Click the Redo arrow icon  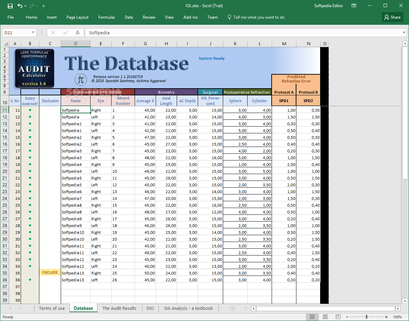(x=32, y=6)
